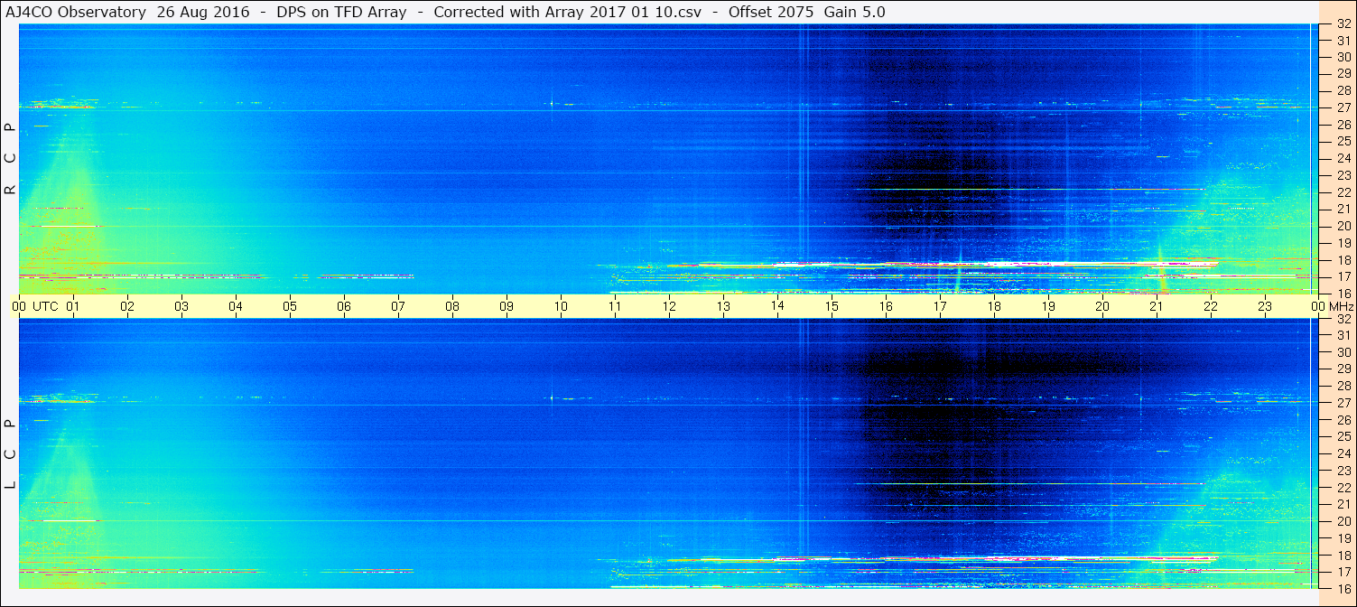Click inside the RCP spectrogram plot
Image resolution: width=1357 pixels, height=607 pixels.
click(x=669, y=159)
